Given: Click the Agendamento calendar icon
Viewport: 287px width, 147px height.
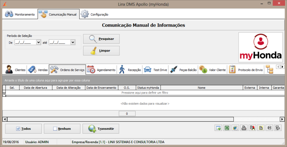Looking at the screenshot, I should 91,70.
